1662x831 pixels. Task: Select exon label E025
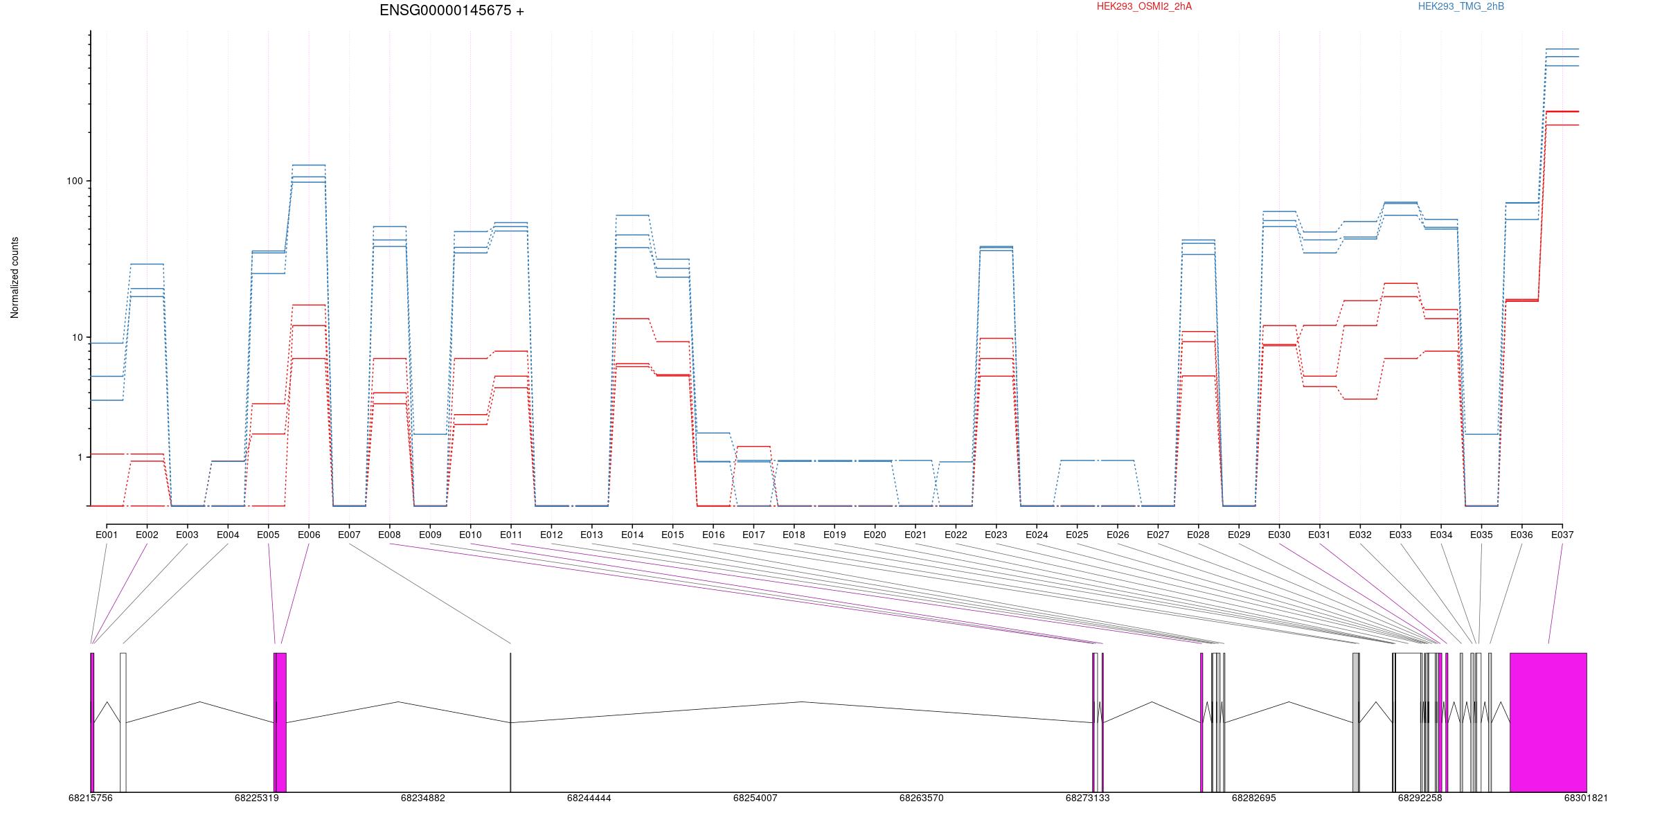tap(1077, 535)
